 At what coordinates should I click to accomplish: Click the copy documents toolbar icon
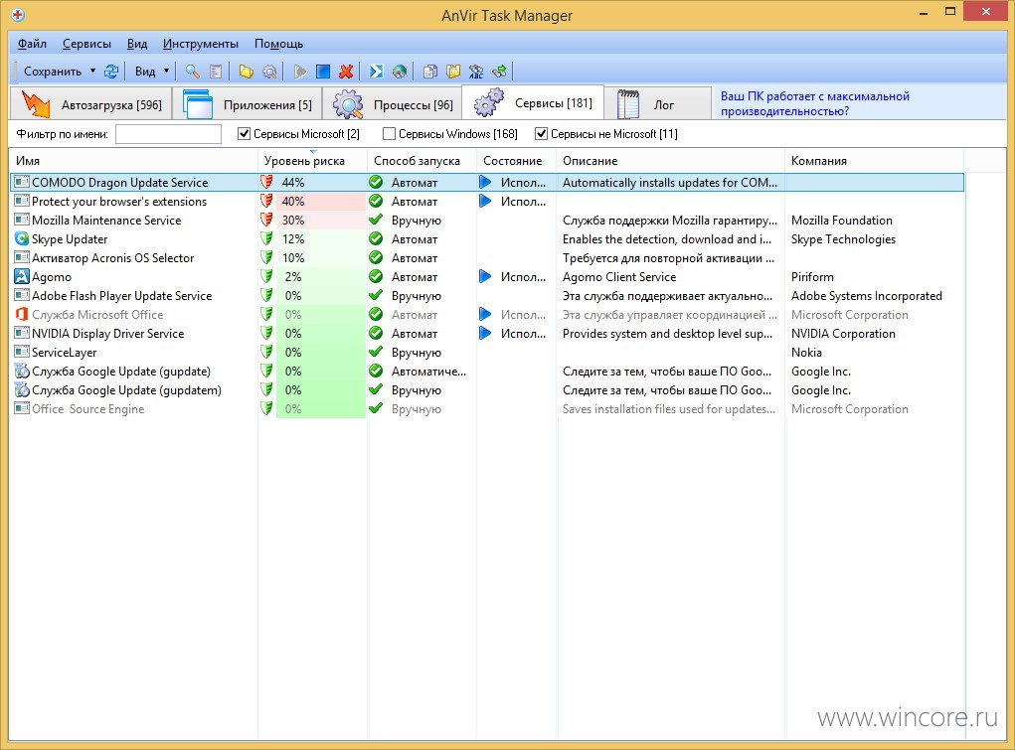coord(429,72)
